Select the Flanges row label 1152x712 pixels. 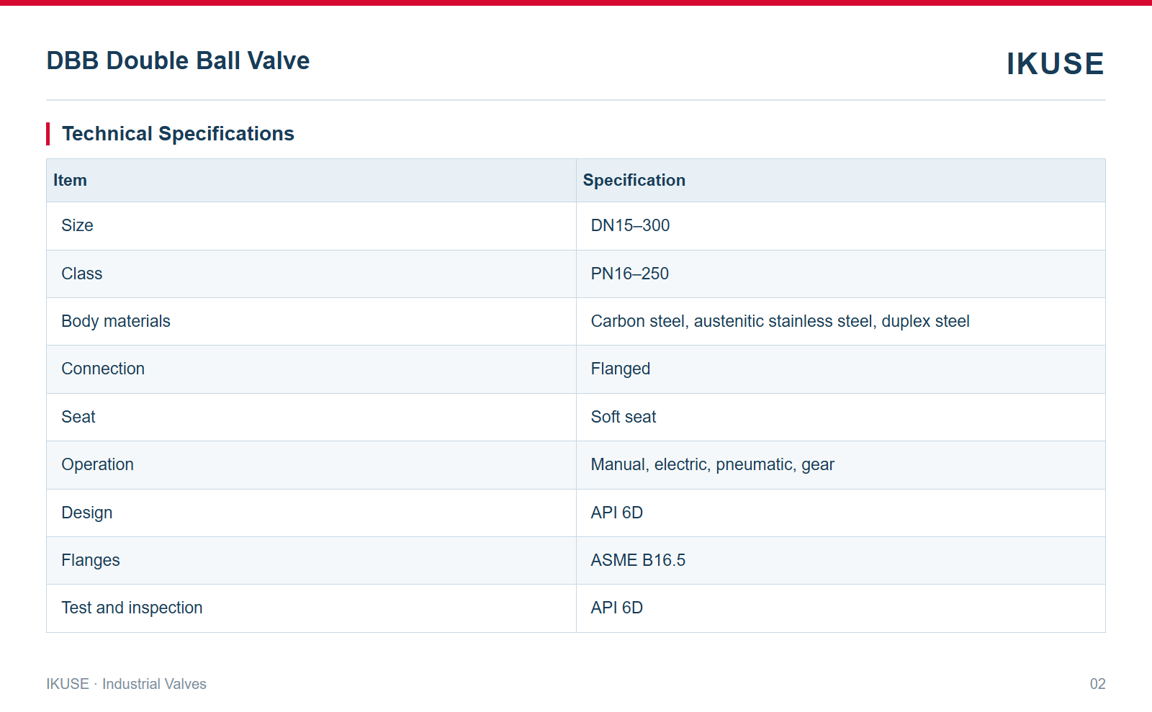pyautogui.click(x=90, y=560)
